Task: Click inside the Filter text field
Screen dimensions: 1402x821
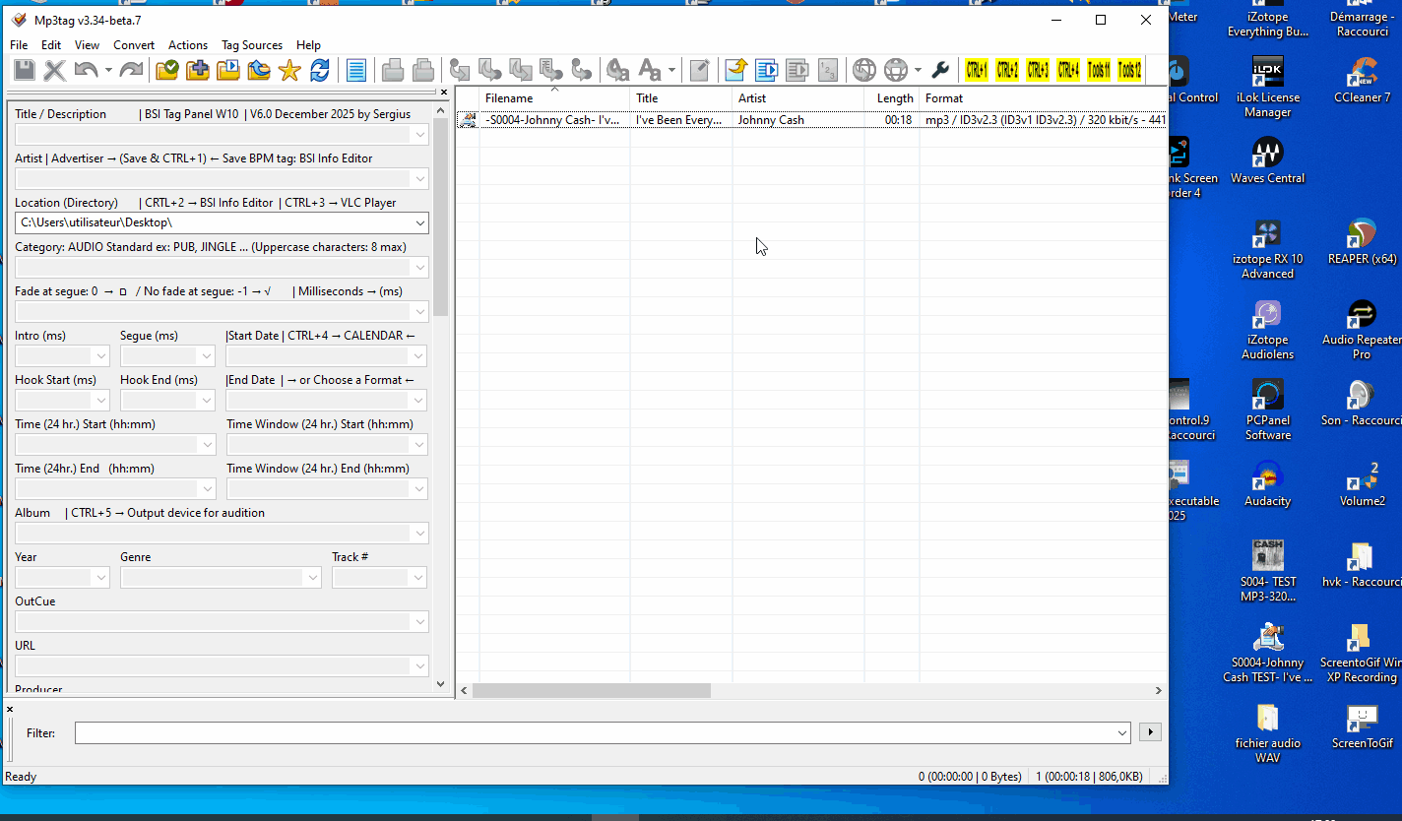Action: (x=595, y=732)
